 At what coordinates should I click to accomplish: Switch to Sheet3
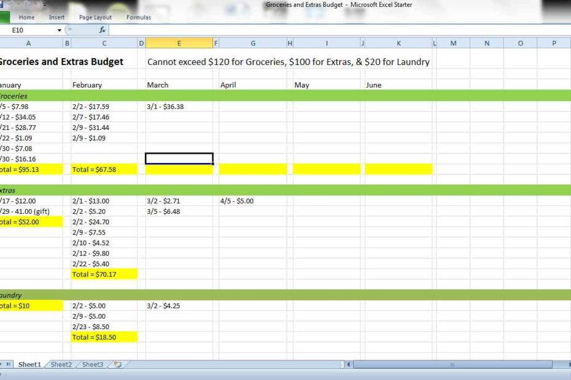coord(92,364)
